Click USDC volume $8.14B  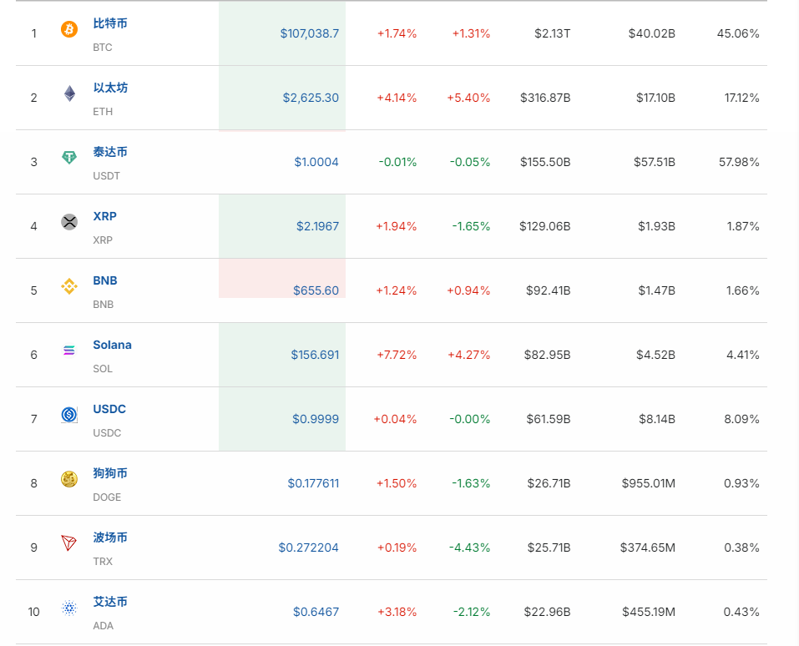click(x=657, y=419)
